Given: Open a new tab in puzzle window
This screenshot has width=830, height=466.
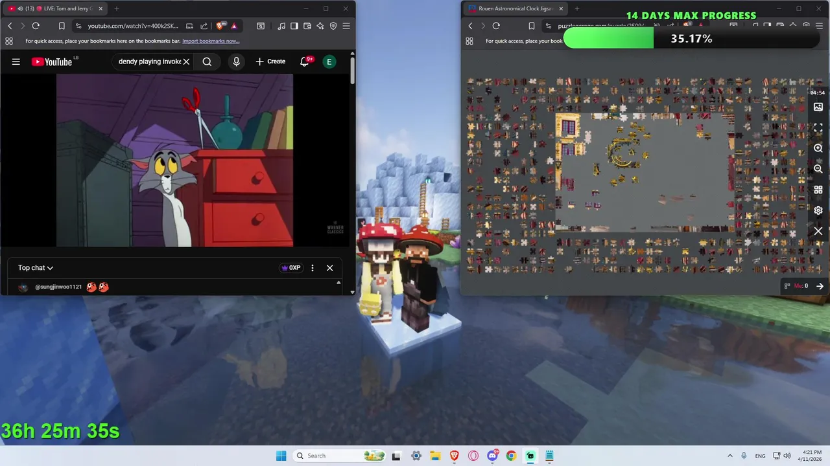Looking at the screenshot, I should tap(577, 8).
